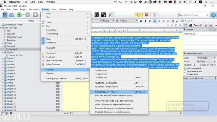
Task: Click the Trash (no-entry) toolbar icon
Action: 28,15
